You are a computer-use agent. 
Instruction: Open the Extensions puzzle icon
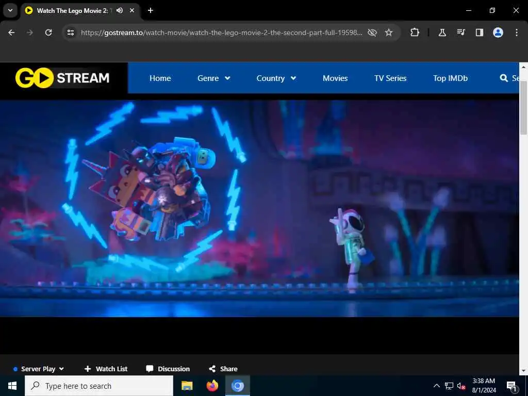(415, 32)
